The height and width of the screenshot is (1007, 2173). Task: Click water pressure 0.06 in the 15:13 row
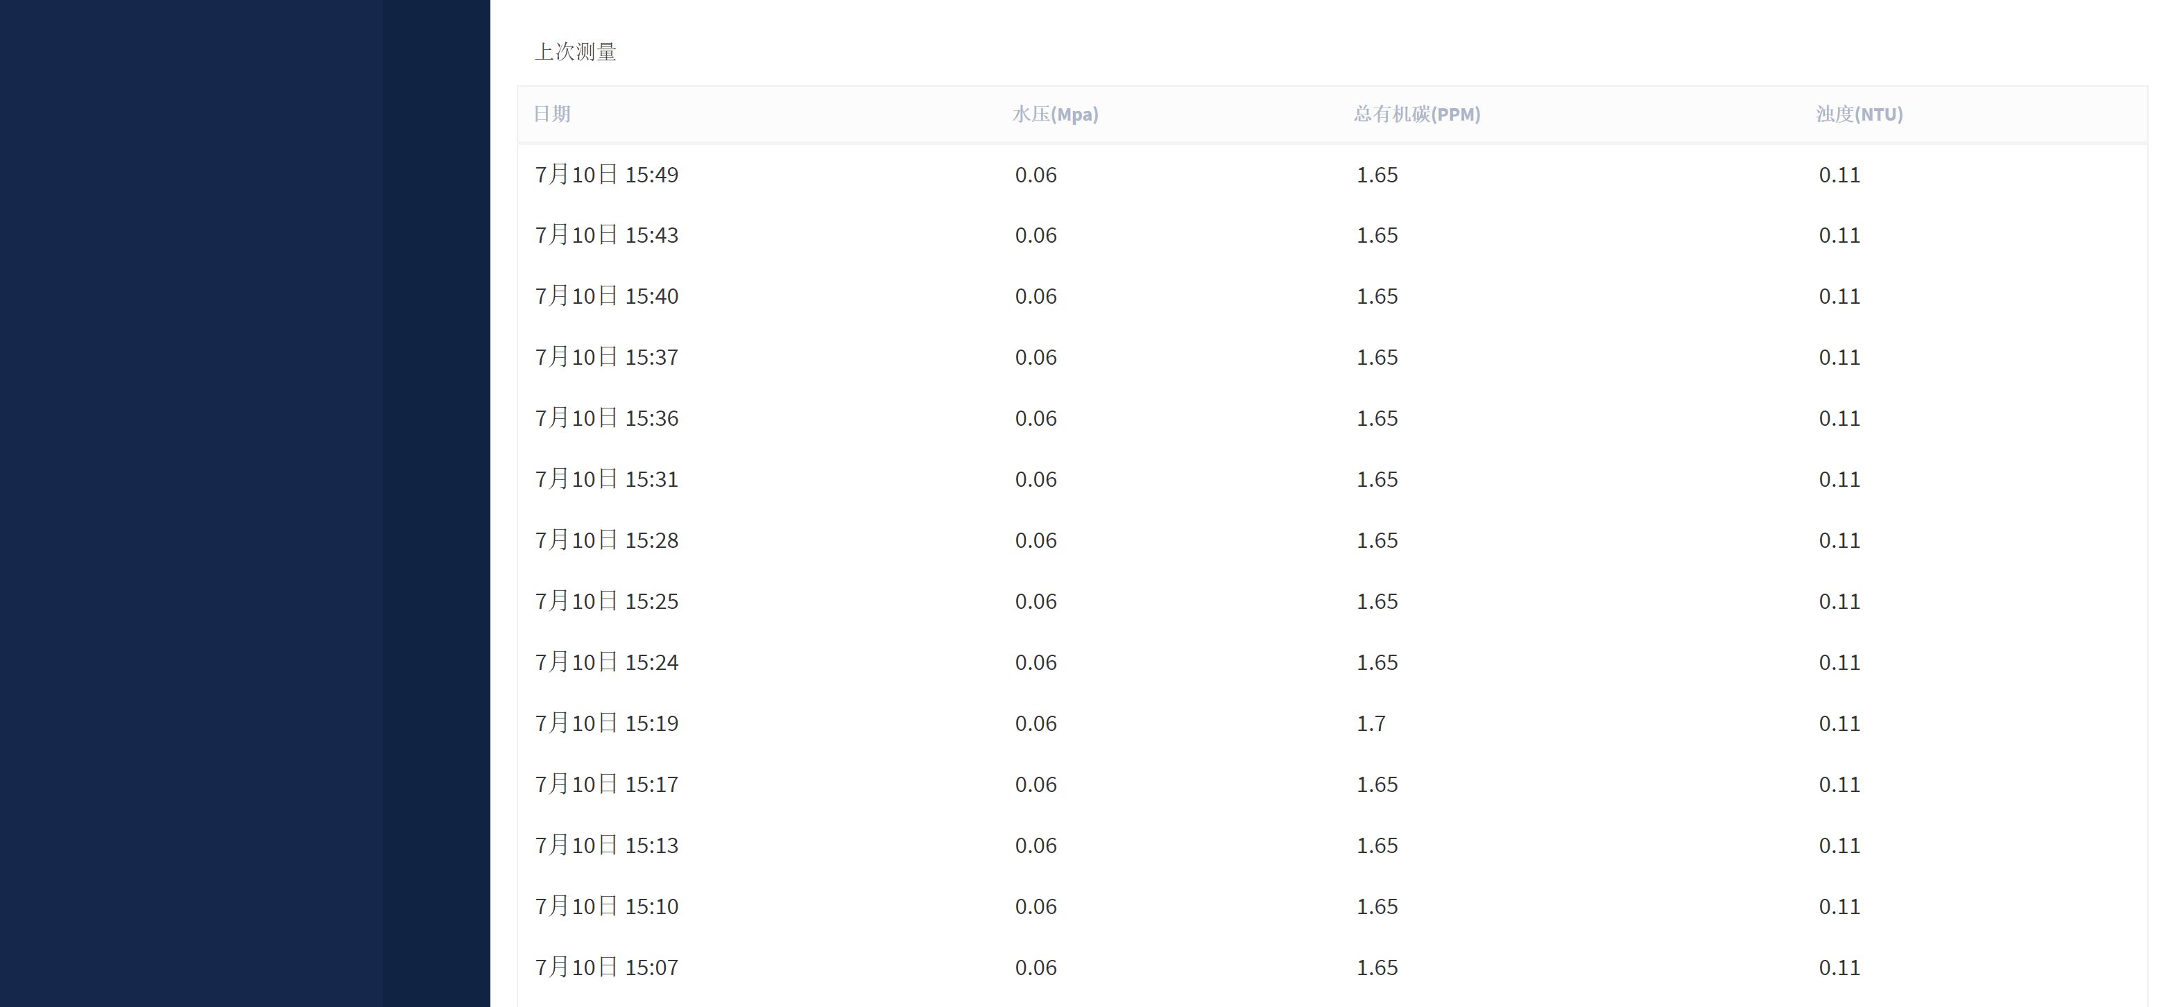[x=1036, y=846]
